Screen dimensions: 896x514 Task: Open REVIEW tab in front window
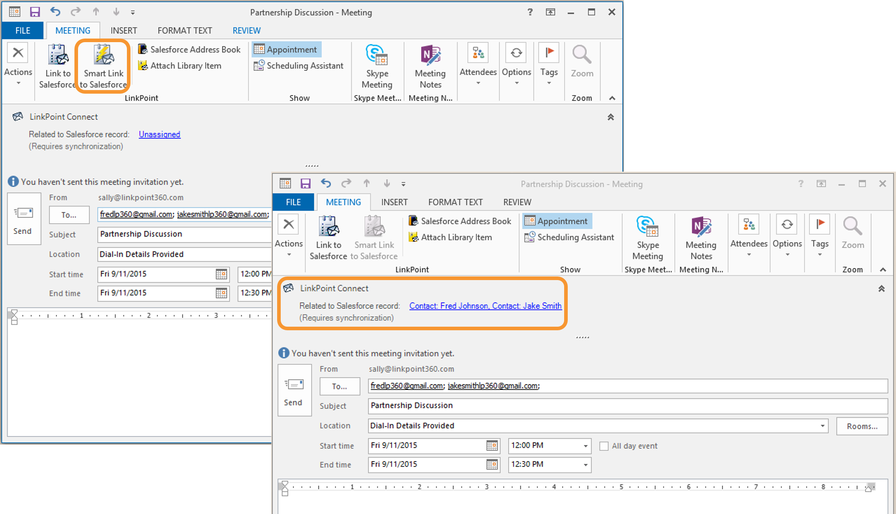coord(517,202)
